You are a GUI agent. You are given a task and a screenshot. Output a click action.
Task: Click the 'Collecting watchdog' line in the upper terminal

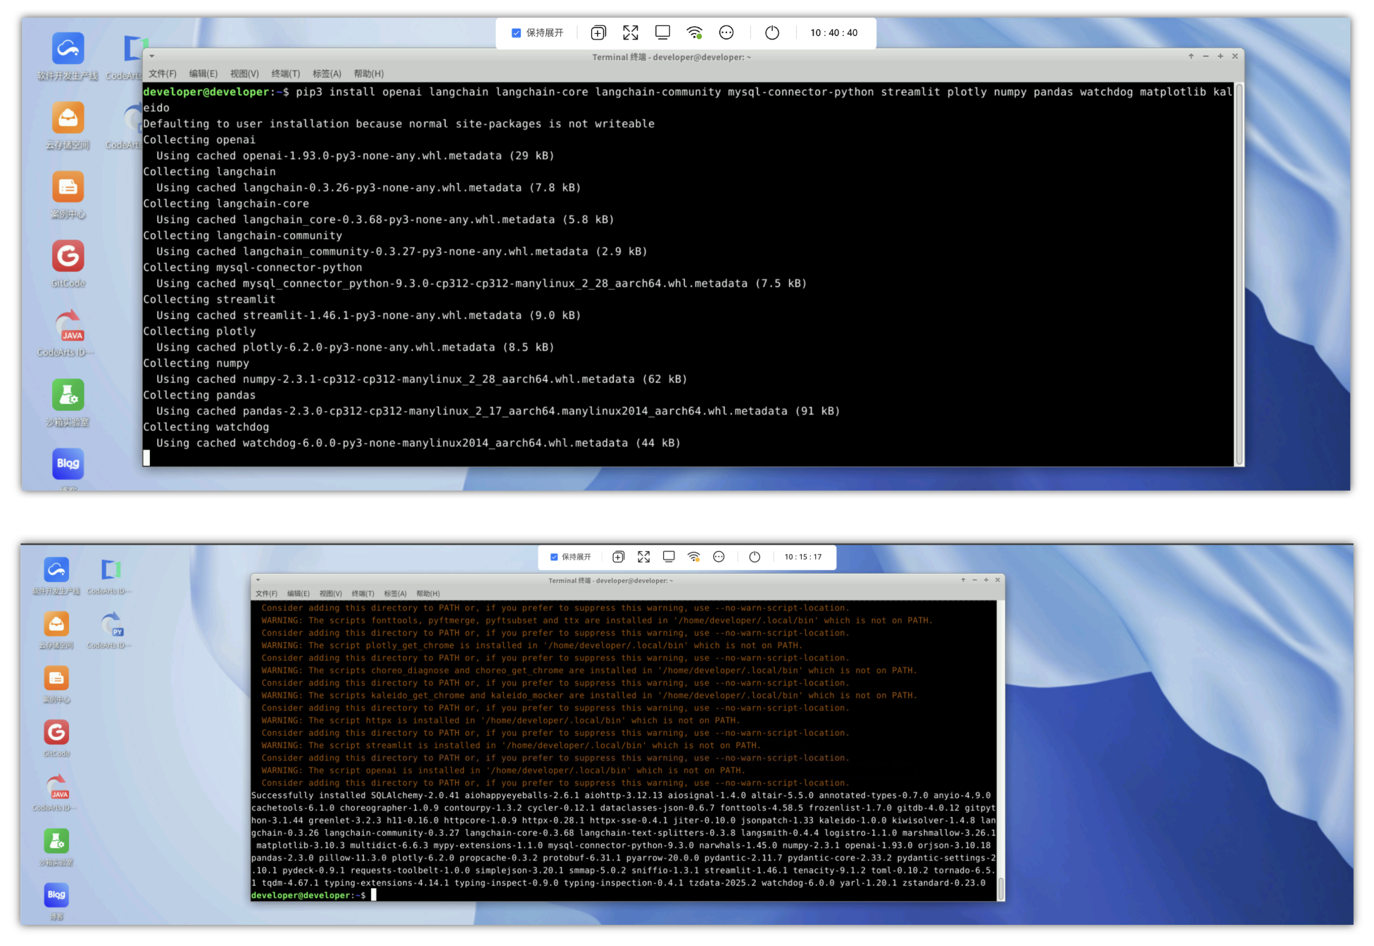206,427
